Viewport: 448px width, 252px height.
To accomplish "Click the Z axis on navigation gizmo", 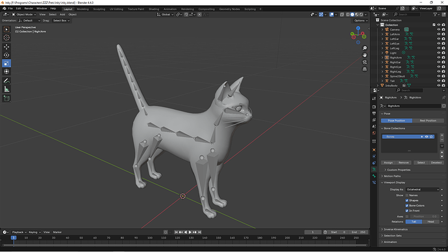I will 358,28.
